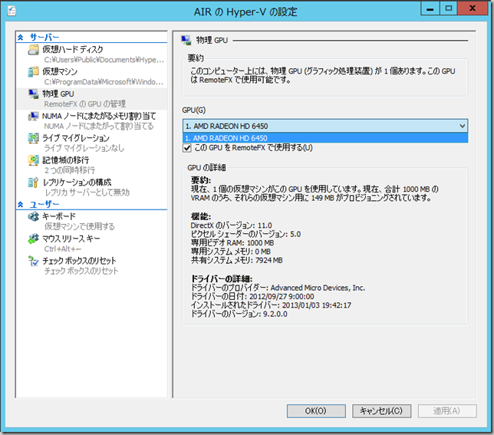Viewport: 494px width, 435px height.
Task: Click the ドライバーのバージョン: 9.2.0.0 line
Action: (239, 314)
